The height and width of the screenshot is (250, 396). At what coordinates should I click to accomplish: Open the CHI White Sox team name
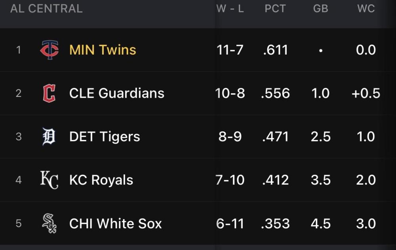click(115, 223)
